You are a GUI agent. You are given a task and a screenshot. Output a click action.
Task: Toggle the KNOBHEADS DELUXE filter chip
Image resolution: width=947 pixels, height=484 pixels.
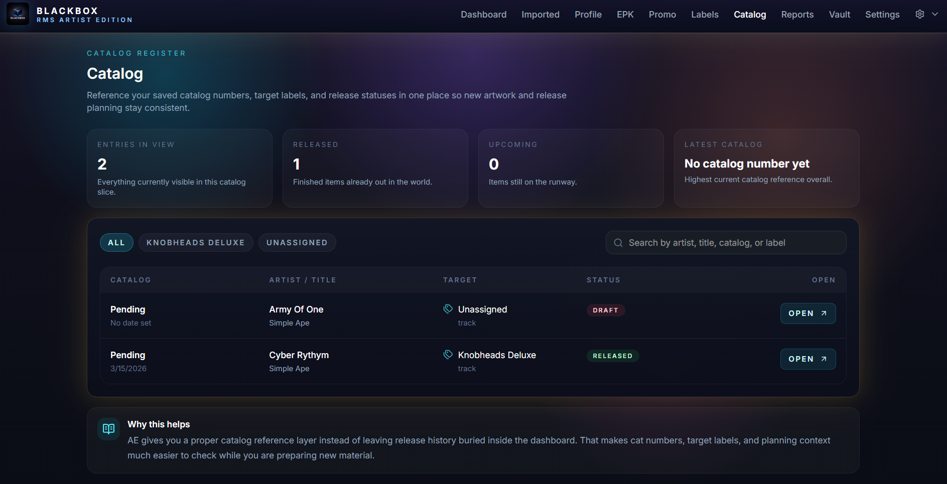point(196,242)
